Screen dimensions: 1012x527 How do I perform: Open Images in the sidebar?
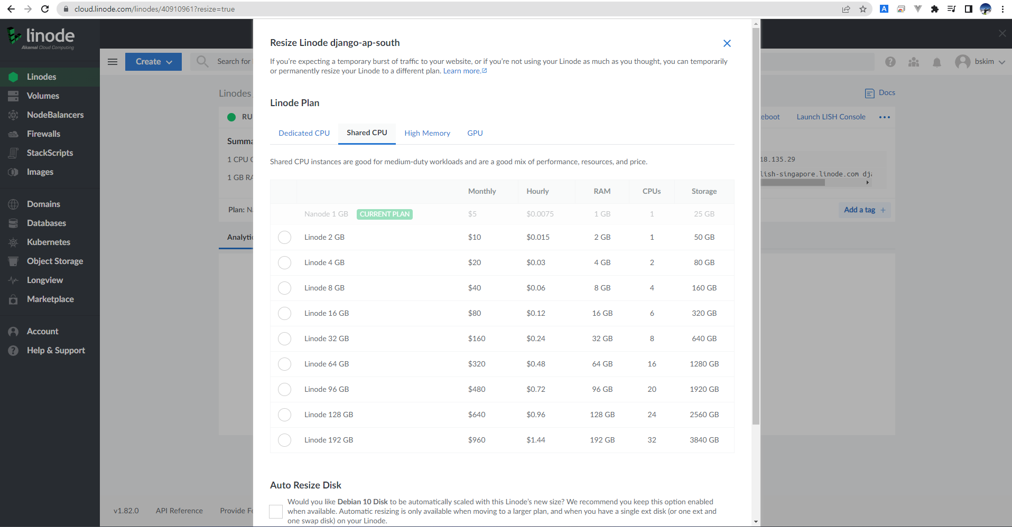50,172
